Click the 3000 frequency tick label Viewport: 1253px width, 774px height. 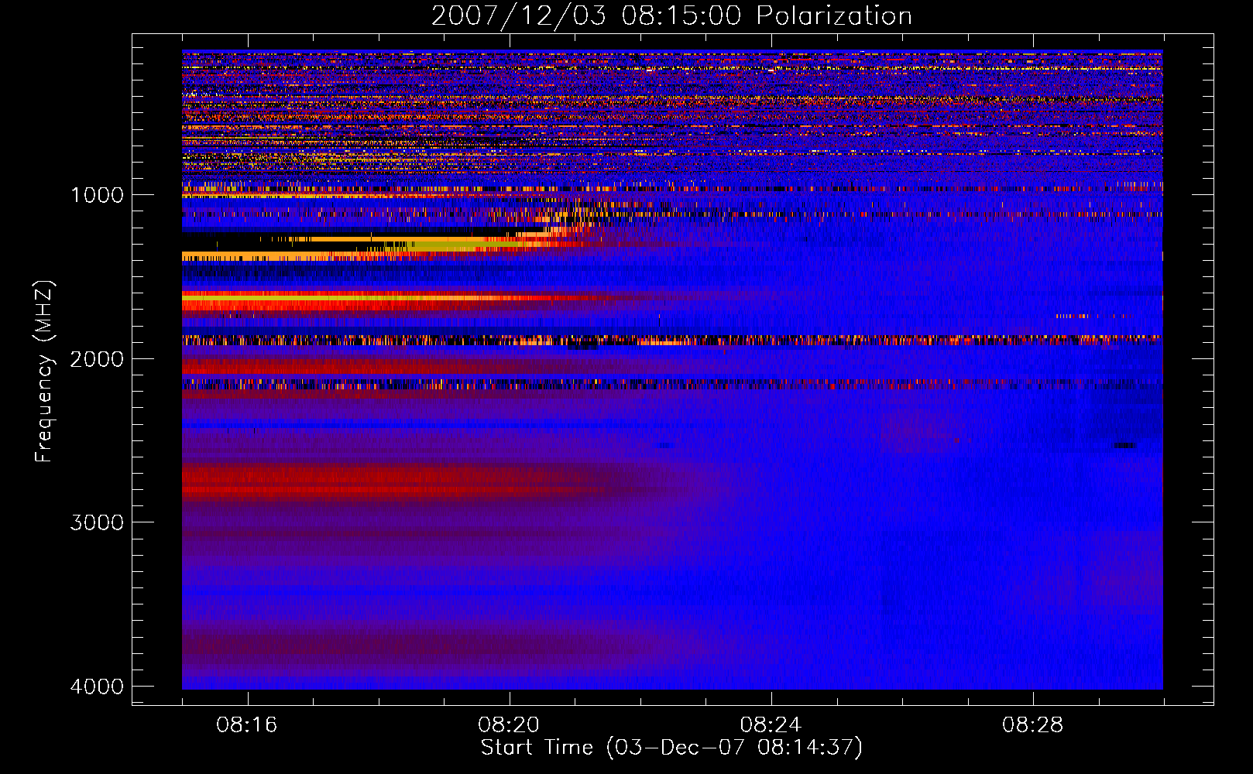pos(97,522)
